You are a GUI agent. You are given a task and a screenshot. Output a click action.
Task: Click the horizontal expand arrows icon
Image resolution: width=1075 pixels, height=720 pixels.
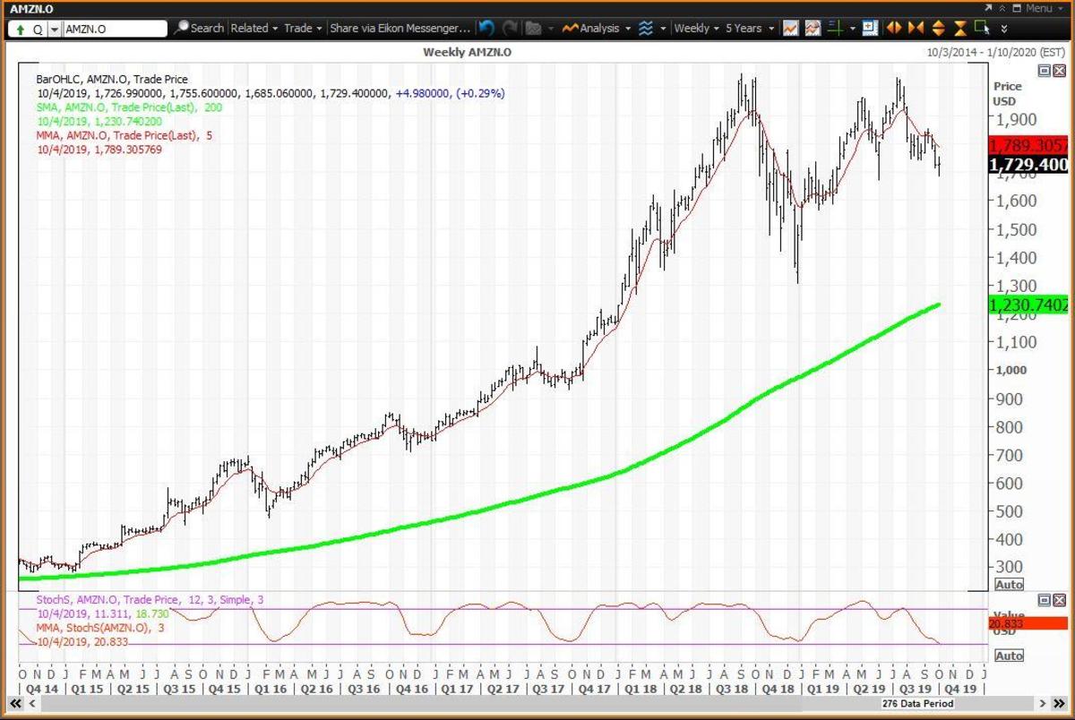(x=893, y=29)
